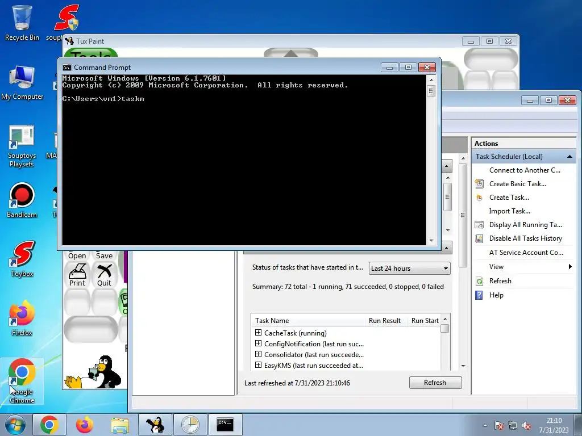The width and height of the screenshot is (582, 436).
Task: Open Help in the Actions pane
Action: (x=496, y=295)
